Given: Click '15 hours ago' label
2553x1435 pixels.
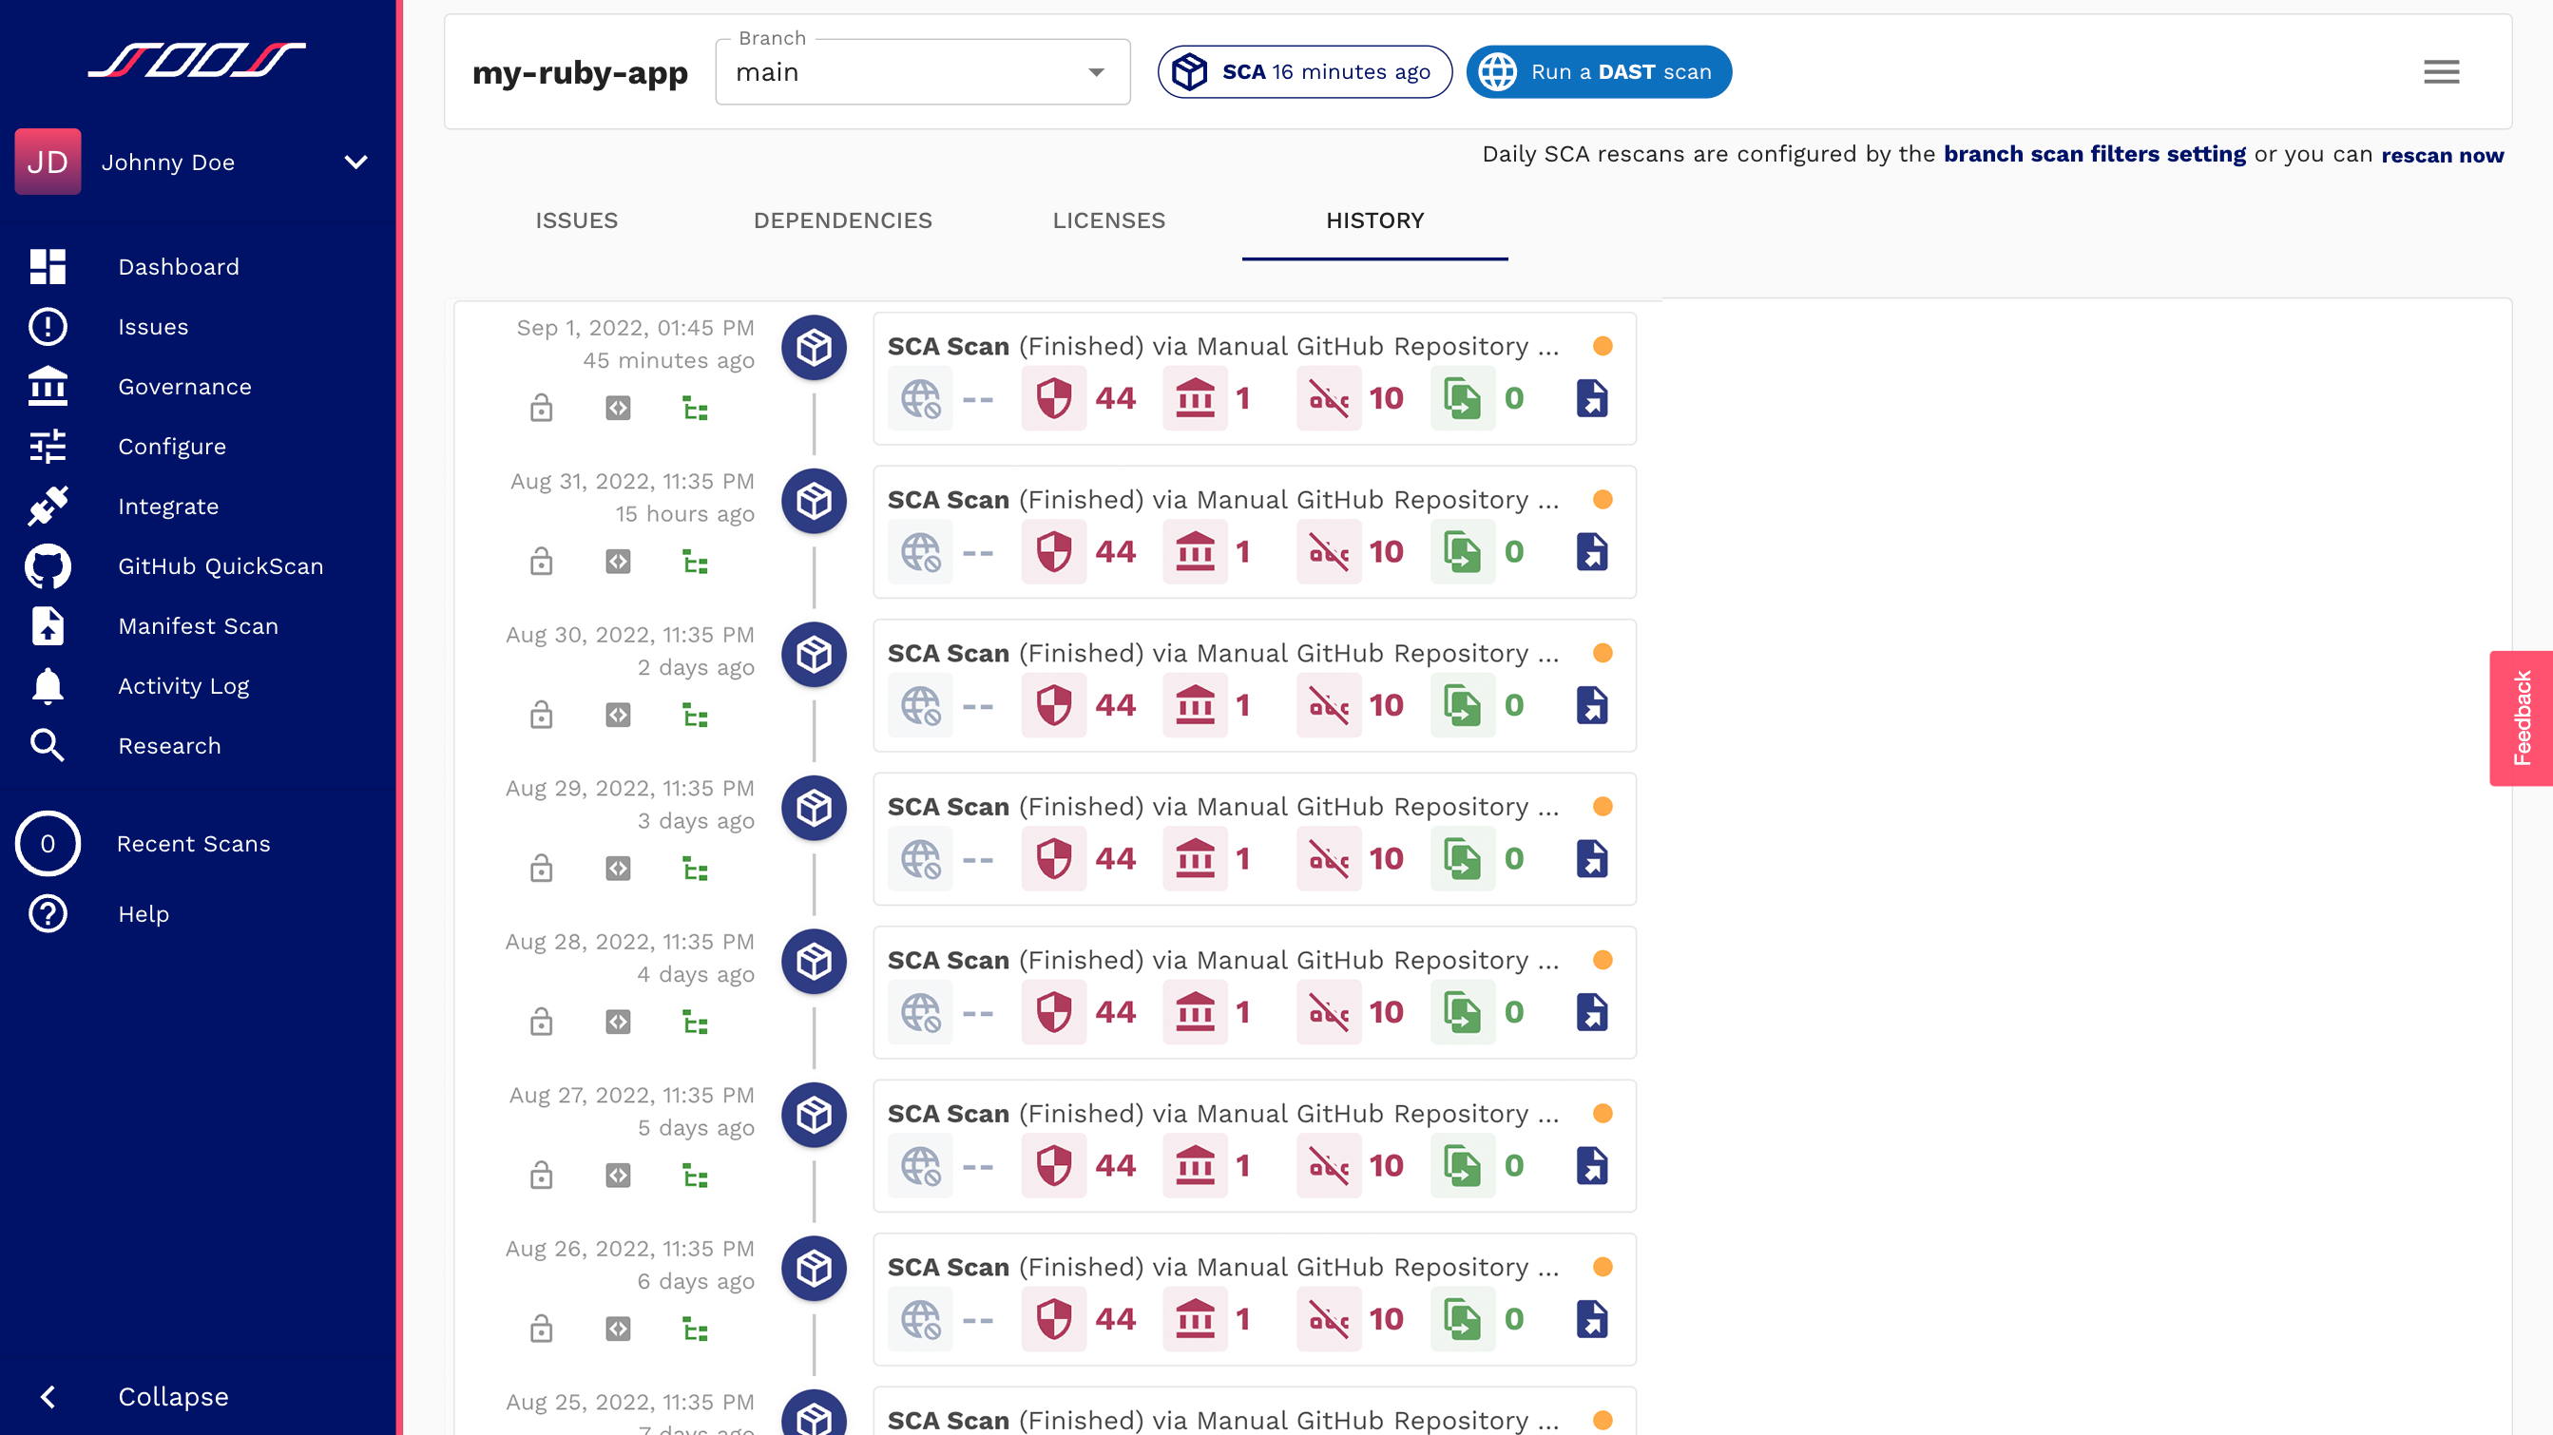Looking at the screenshot, I should pos(685,514).
